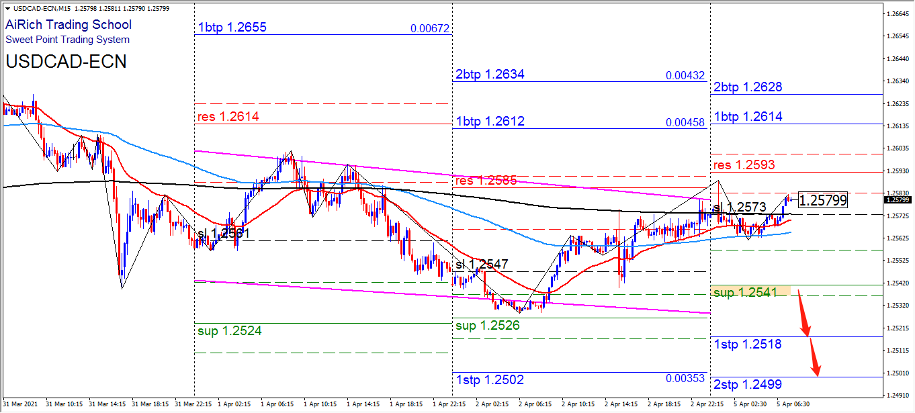
Task: Select the sl 1.2561 stop-loss label
Action: pyautogui.click(x=224, y=234)
